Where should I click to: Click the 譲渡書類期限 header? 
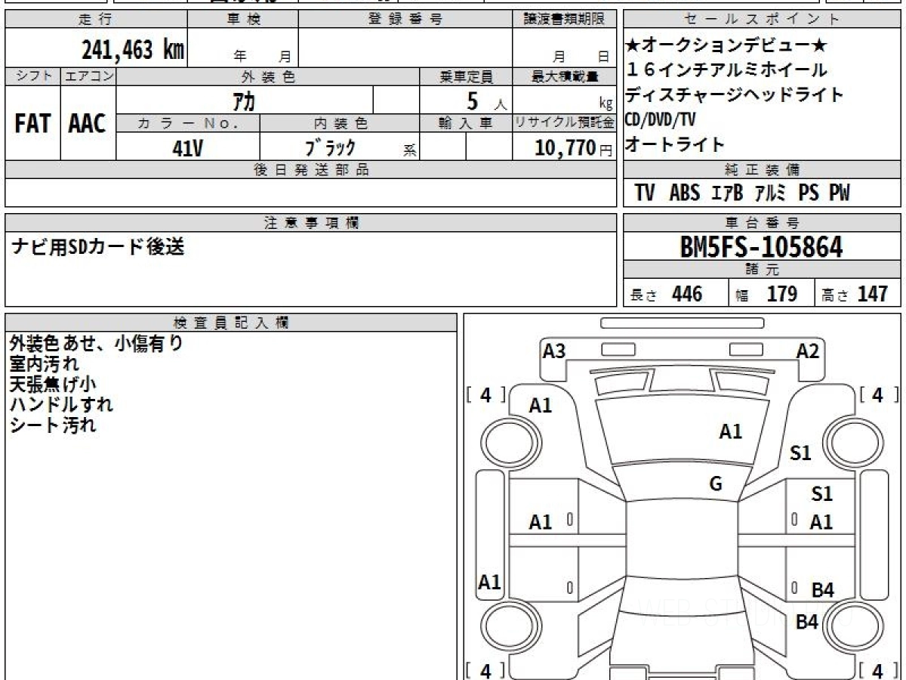(x=565, y=20)
